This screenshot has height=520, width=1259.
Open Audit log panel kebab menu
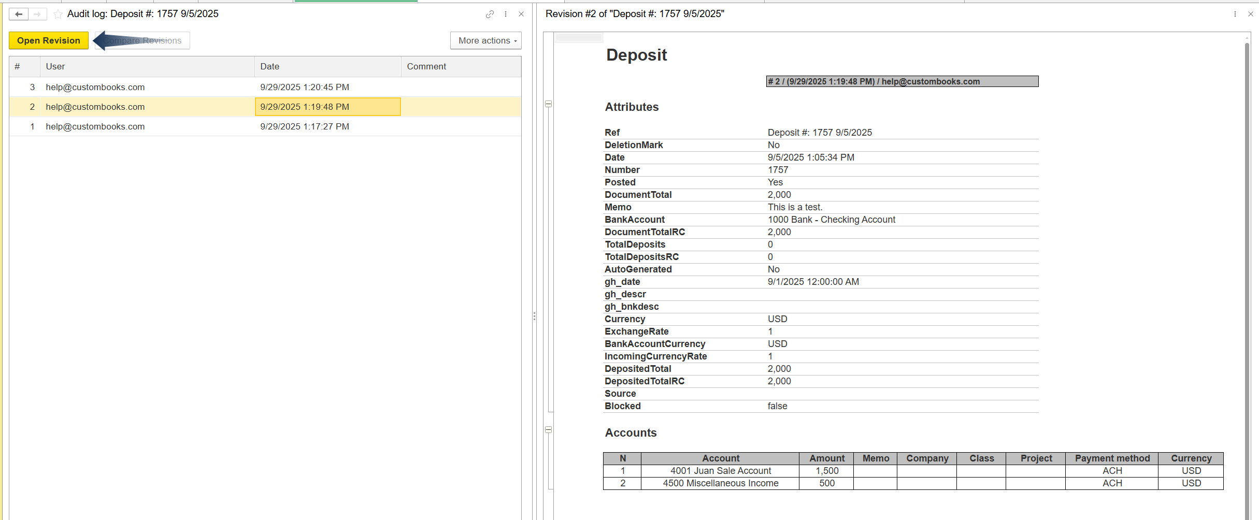click(506, 14)
